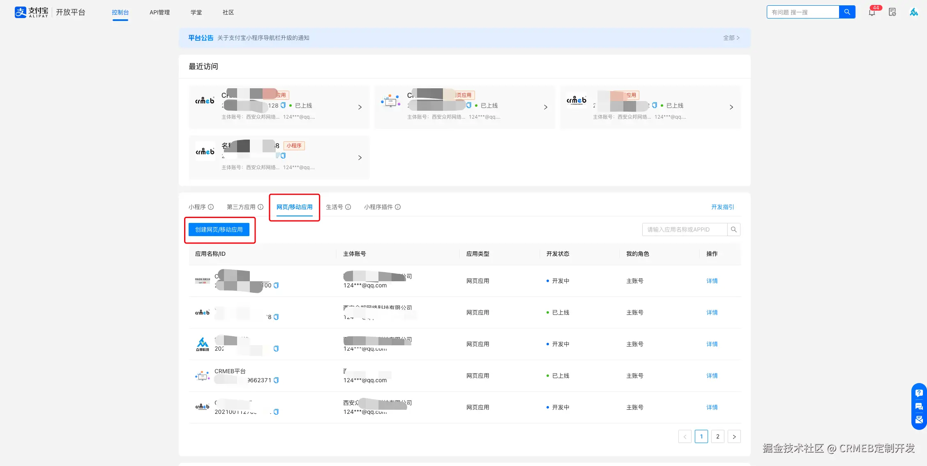Open 详情 link for CRMEB平台 row
Screen dimensions: 927x466
coord(712,376)
